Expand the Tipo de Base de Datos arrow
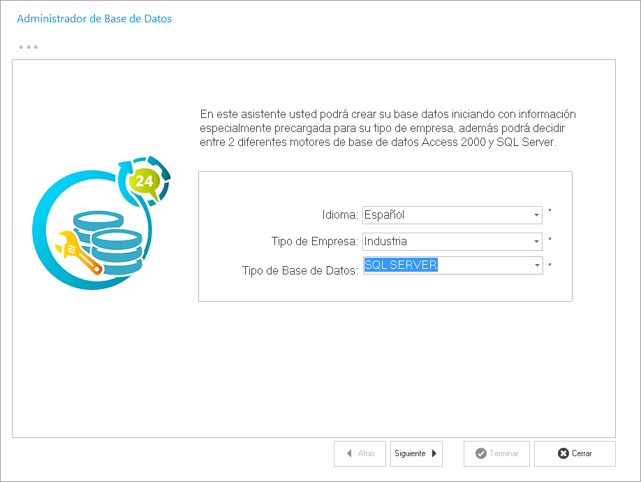 point(536,265)
